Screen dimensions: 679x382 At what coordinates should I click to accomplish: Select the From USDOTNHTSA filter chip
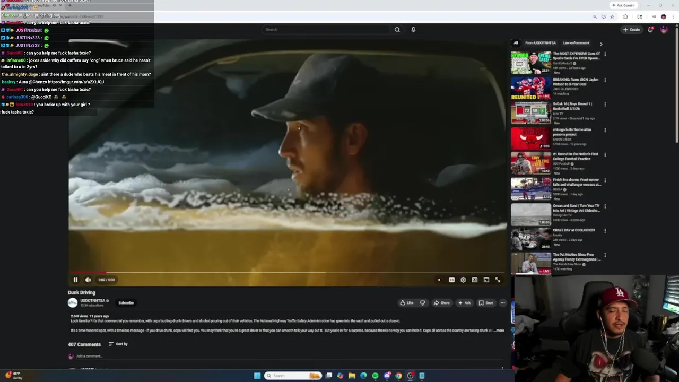pos(541,43)
